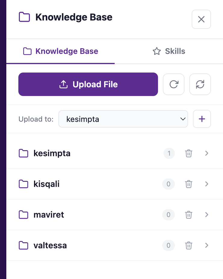Open the valtessa folder name

50,245
